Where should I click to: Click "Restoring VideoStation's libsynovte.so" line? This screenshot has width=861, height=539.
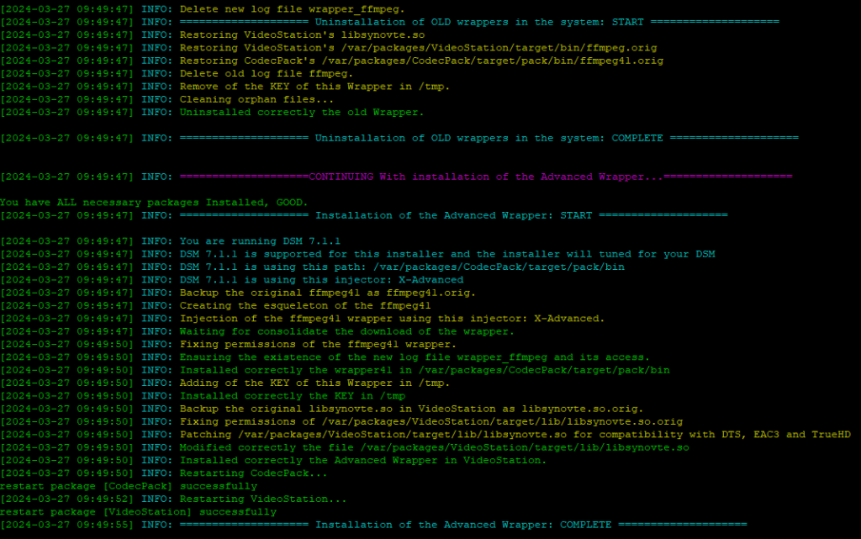coord(302,35)
